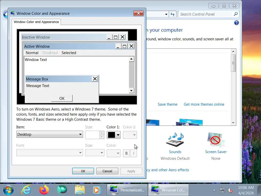
Task: Click the Message Box title in the preview
Action: pyautogui.click(x=37, y=79)
